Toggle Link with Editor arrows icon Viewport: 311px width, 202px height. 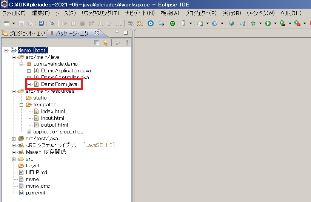(106, 43)
